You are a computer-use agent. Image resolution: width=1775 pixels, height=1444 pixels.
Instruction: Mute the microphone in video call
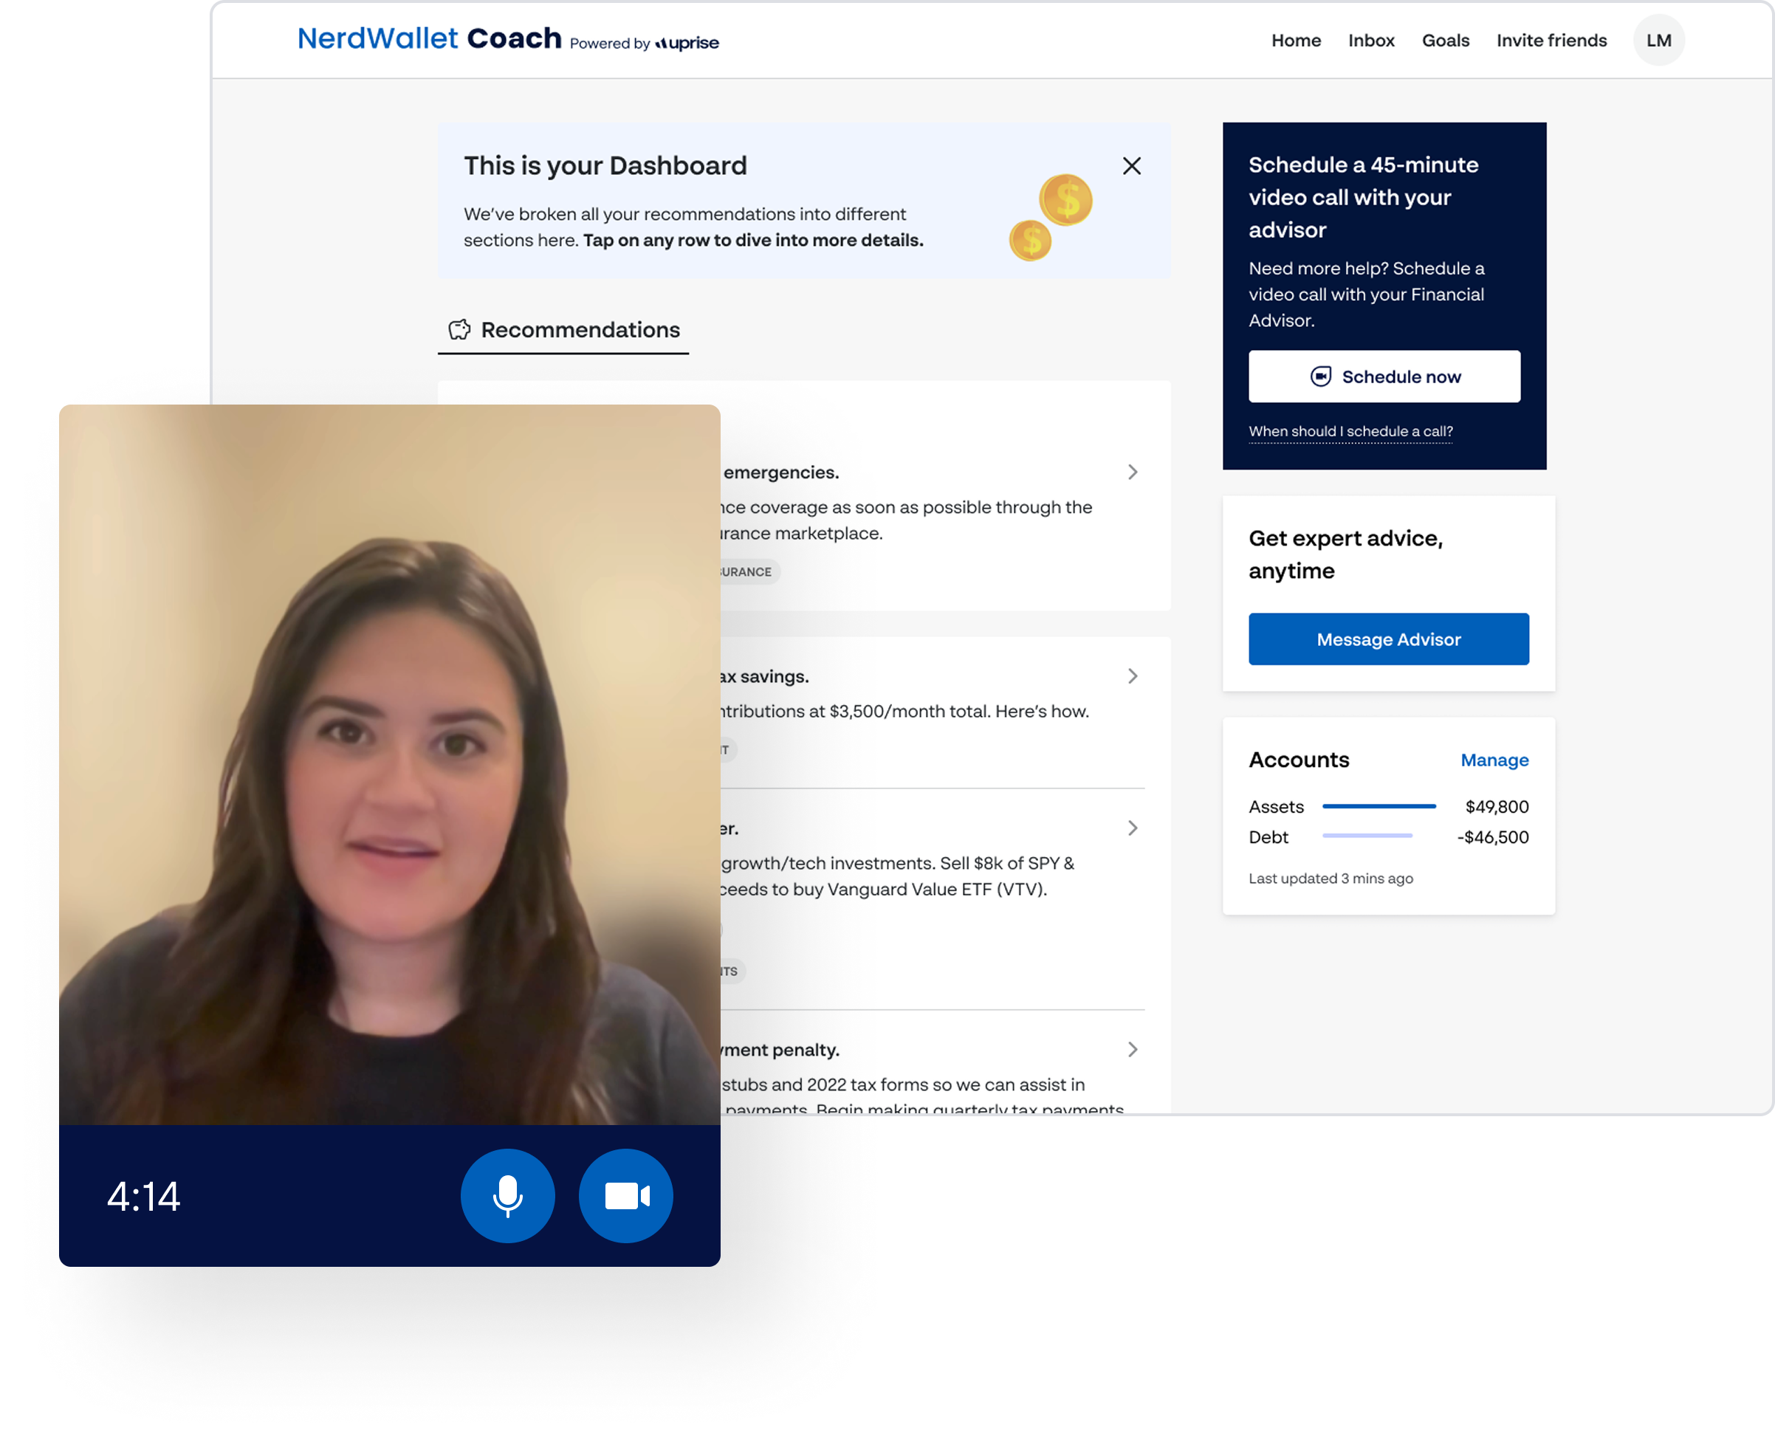pyautogui.click(x=507, y=1195)
